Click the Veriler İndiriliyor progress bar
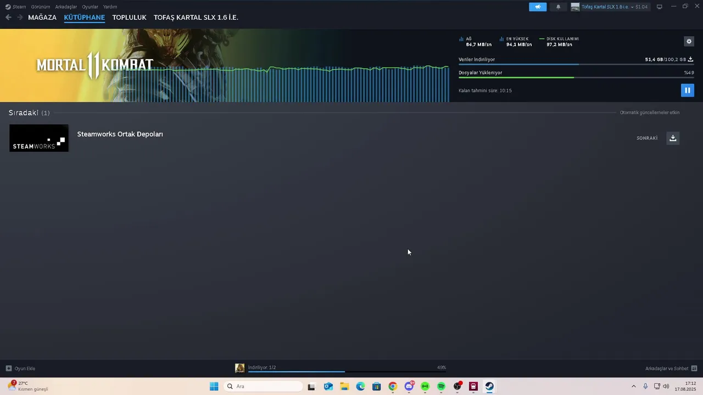 coord(576,65)
